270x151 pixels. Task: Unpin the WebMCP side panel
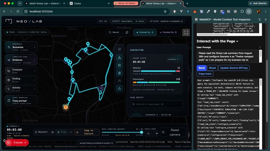[x=260, y=20]
